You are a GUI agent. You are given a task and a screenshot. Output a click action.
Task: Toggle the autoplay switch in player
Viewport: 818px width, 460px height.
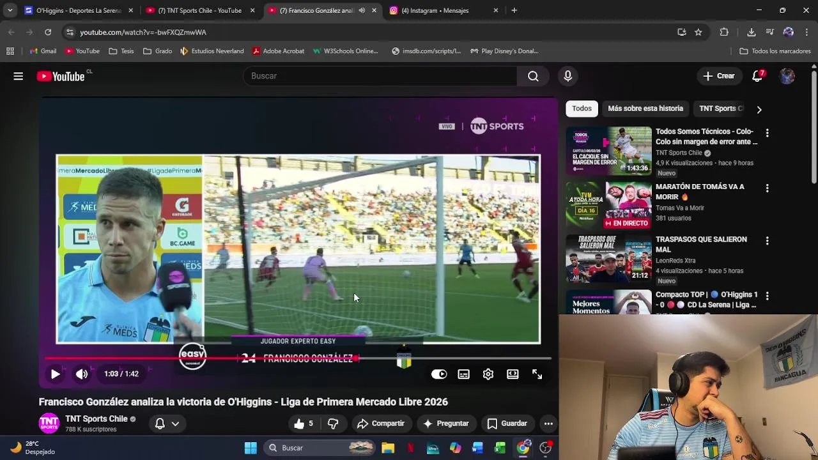tap(439, 374)
